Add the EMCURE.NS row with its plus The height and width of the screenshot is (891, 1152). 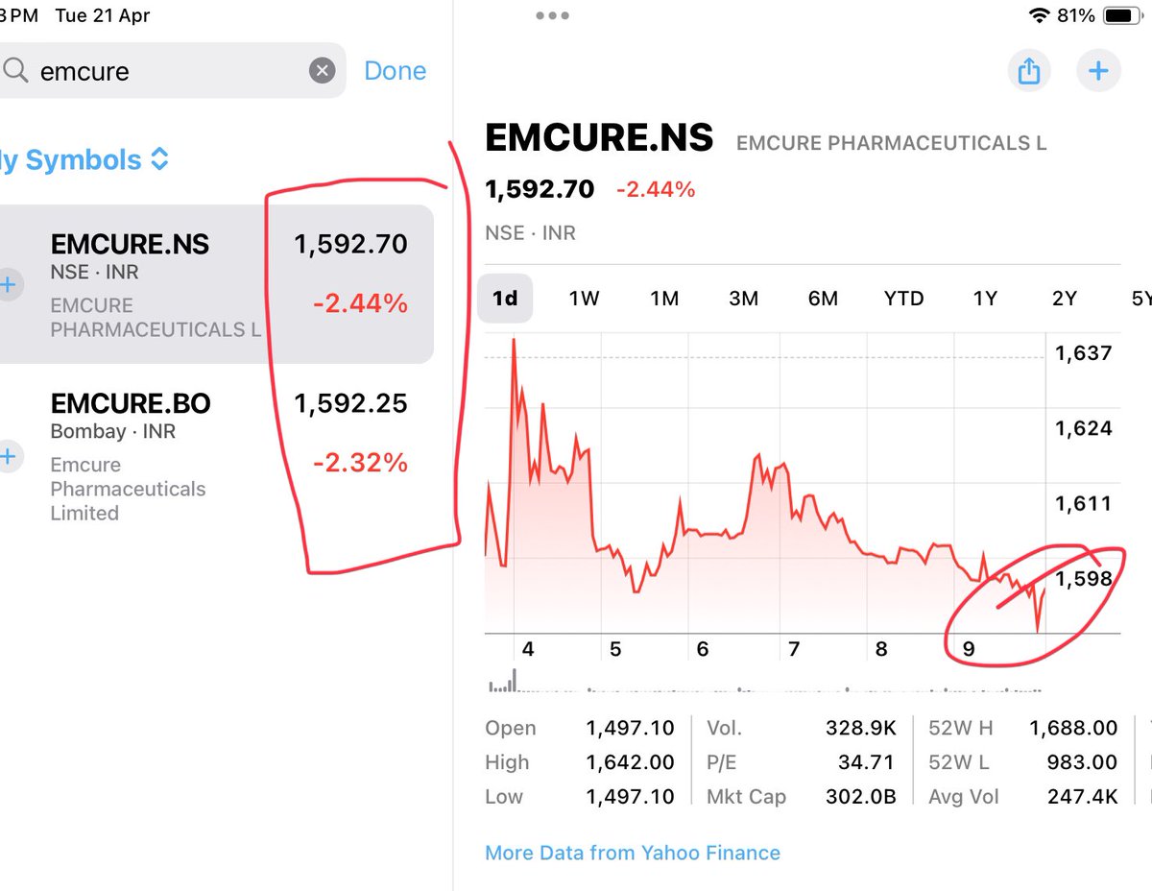click(8, 284)
